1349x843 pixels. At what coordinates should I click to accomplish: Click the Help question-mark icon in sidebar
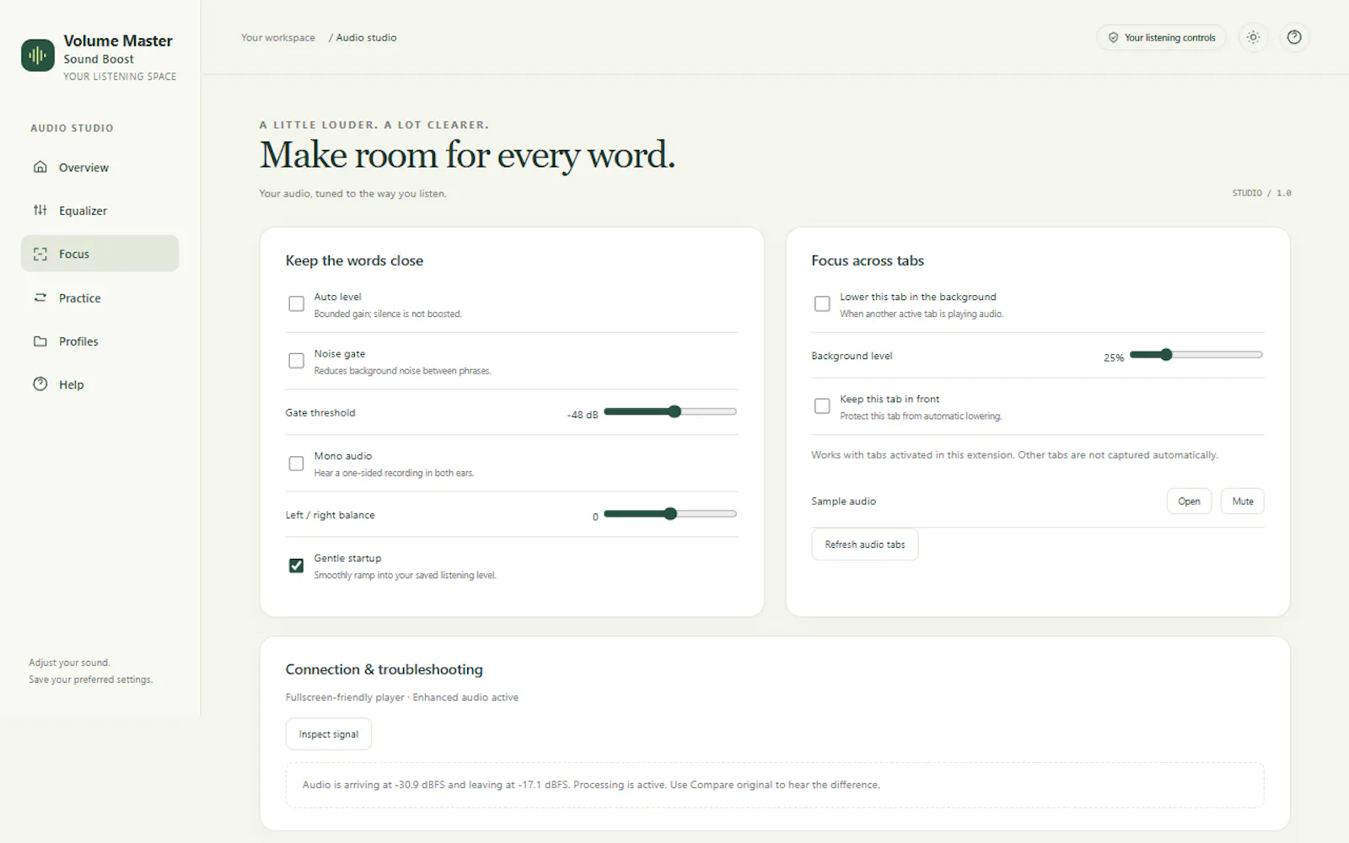(40, 384)
